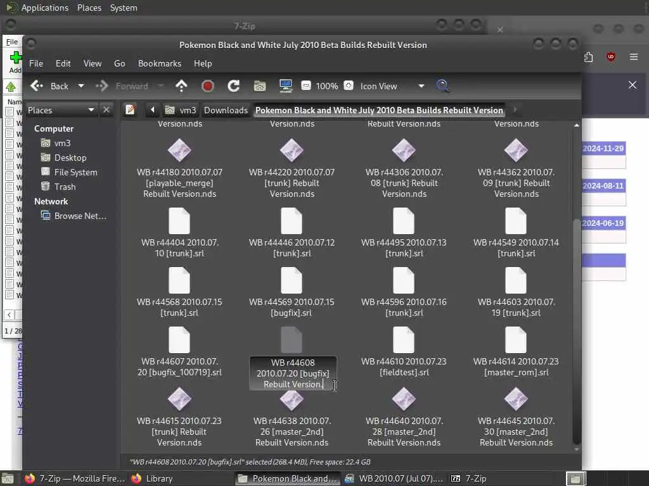Viewport: 649px width, 486px height.
Task: Reload the current folder
Action: [x=234, y=86]
